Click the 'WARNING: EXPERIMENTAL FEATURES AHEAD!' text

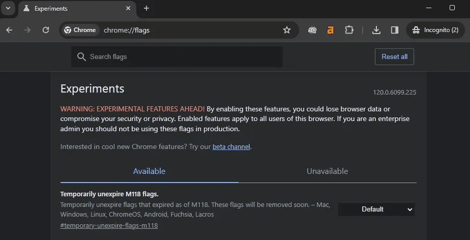click(133, 109)
